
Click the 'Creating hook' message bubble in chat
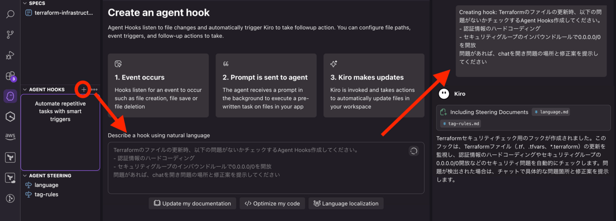(x=532, y=40)
